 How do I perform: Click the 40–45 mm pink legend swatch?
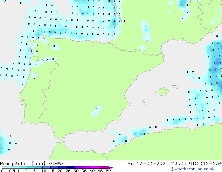(x=95, y=167)
